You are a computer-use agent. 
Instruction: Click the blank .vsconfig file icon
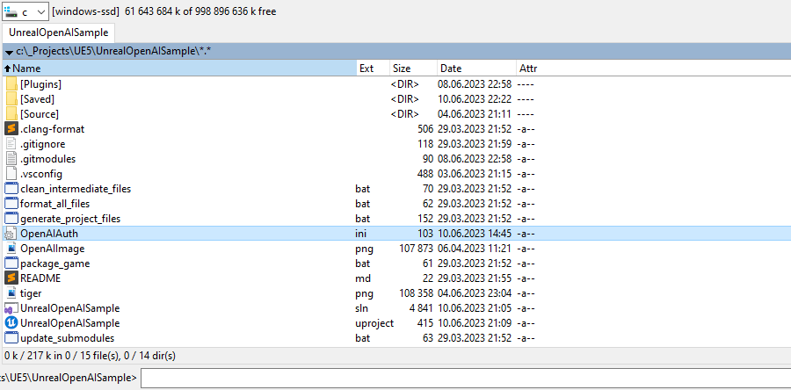(x=11, y=174)
